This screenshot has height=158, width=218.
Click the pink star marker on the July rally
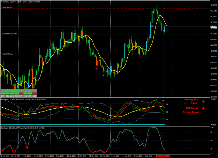(x=152, y=26)
